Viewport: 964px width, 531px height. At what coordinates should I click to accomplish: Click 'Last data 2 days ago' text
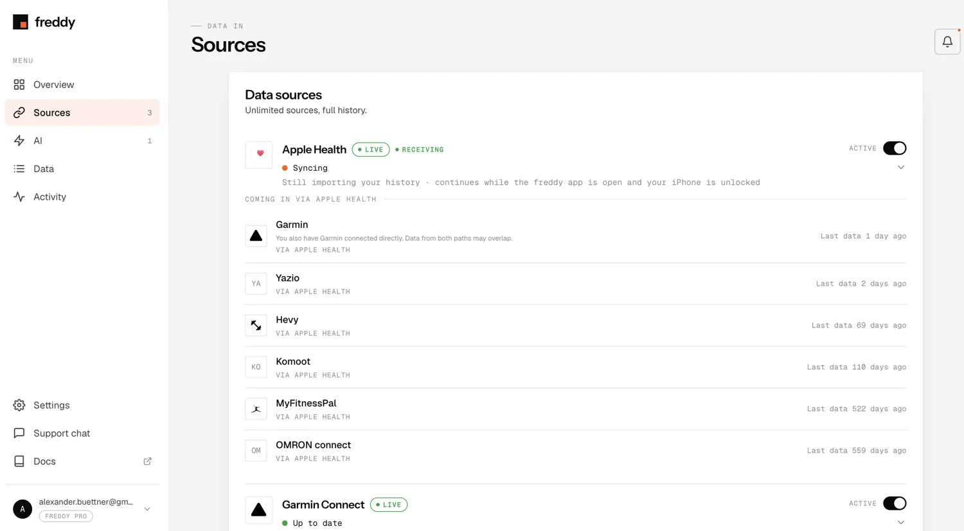[x=861, y=284]
